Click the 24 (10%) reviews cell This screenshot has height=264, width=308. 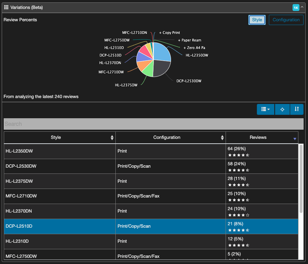(262, 212)
